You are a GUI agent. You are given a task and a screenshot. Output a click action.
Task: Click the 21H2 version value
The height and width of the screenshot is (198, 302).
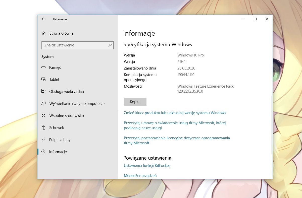(181, 62)
